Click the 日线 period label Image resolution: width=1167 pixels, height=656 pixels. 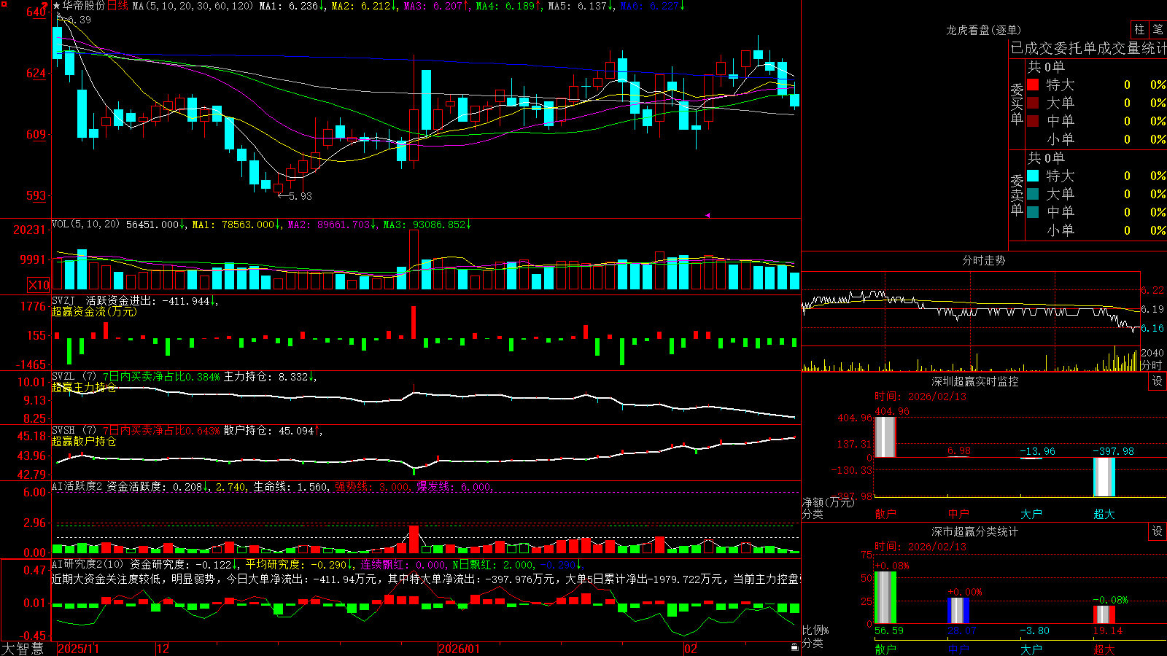[x=117, y=6]
